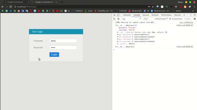Open DevTools customize three-dot menu
The image size is (197, 110).
191,15
